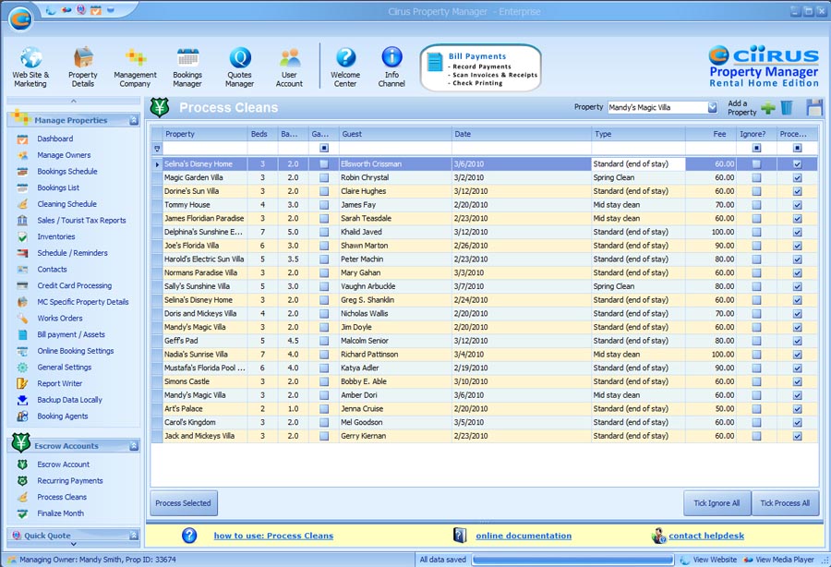The height and width of the screenshot is (567, 831).
Task: Click the Escrow Account icon
Action: pyautogui.click(x=22, y=464)
